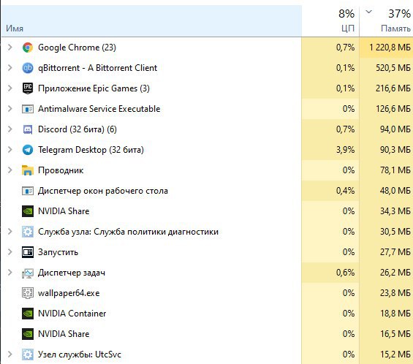Click the Проводник folder icon
413x364 pixels.
pos(28,170)
